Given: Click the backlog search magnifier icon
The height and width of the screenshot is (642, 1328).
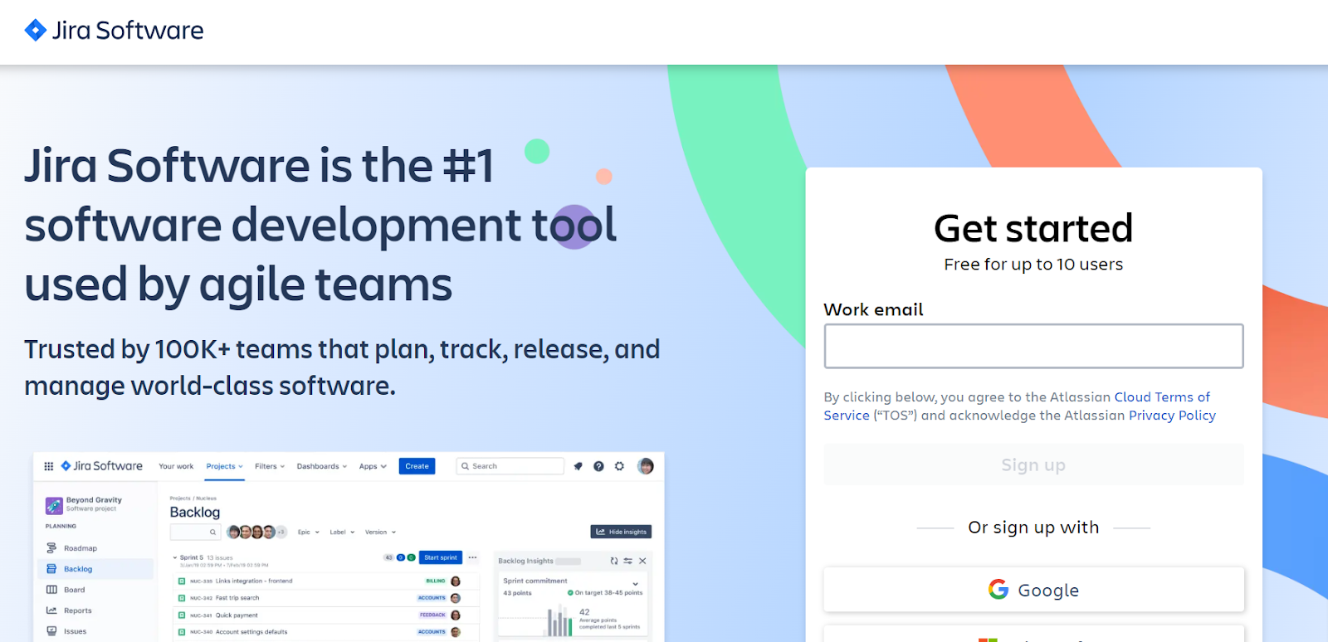Looking at the screenshot, I should pos(212,533).
